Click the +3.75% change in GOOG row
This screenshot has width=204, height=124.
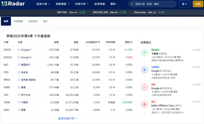coord(128,50)
